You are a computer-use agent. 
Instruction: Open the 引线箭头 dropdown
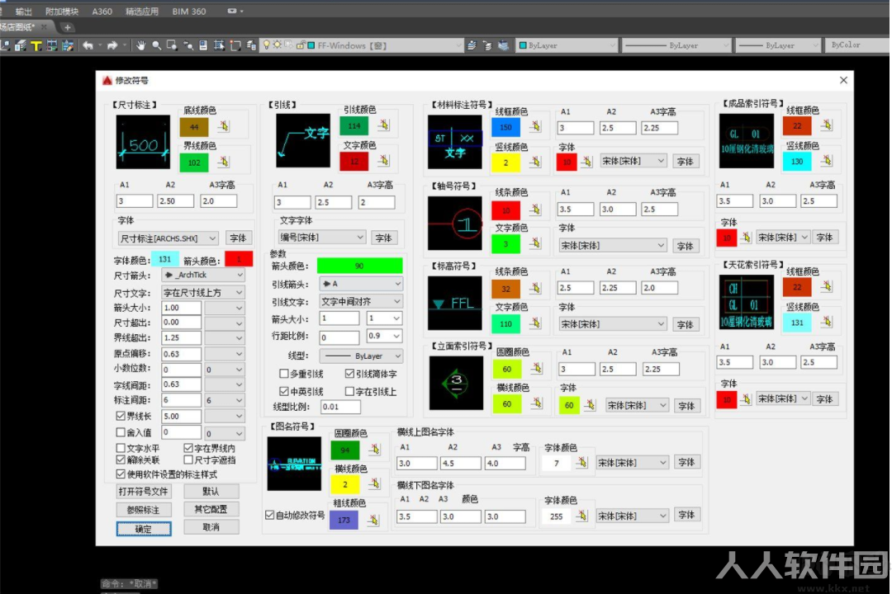[x=360, y=284]
